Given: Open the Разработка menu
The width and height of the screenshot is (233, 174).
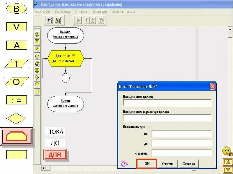Looking at the screenshot, I should [63, 12].
